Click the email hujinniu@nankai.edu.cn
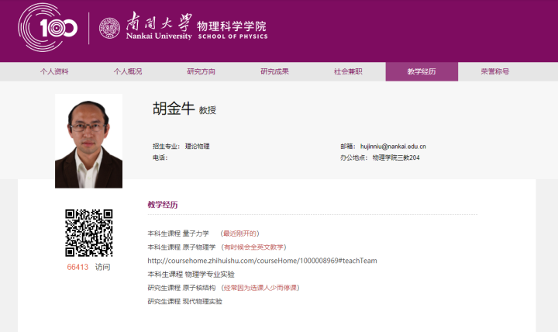The height and width of the screenshot is (332, 558). [393, 146]
